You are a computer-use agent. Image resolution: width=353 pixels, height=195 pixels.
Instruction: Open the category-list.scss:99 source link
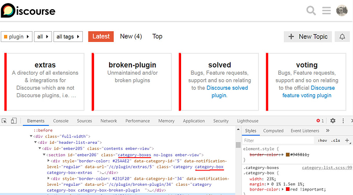[327, 168]
